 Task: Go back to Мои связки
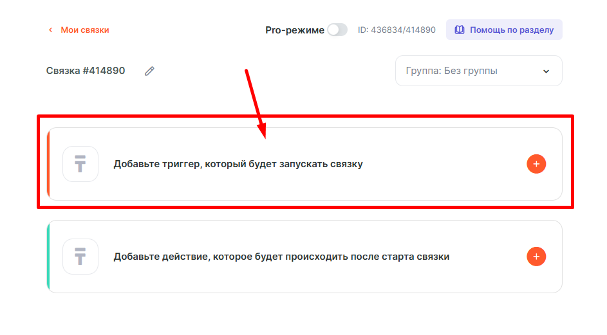(84, 30)
